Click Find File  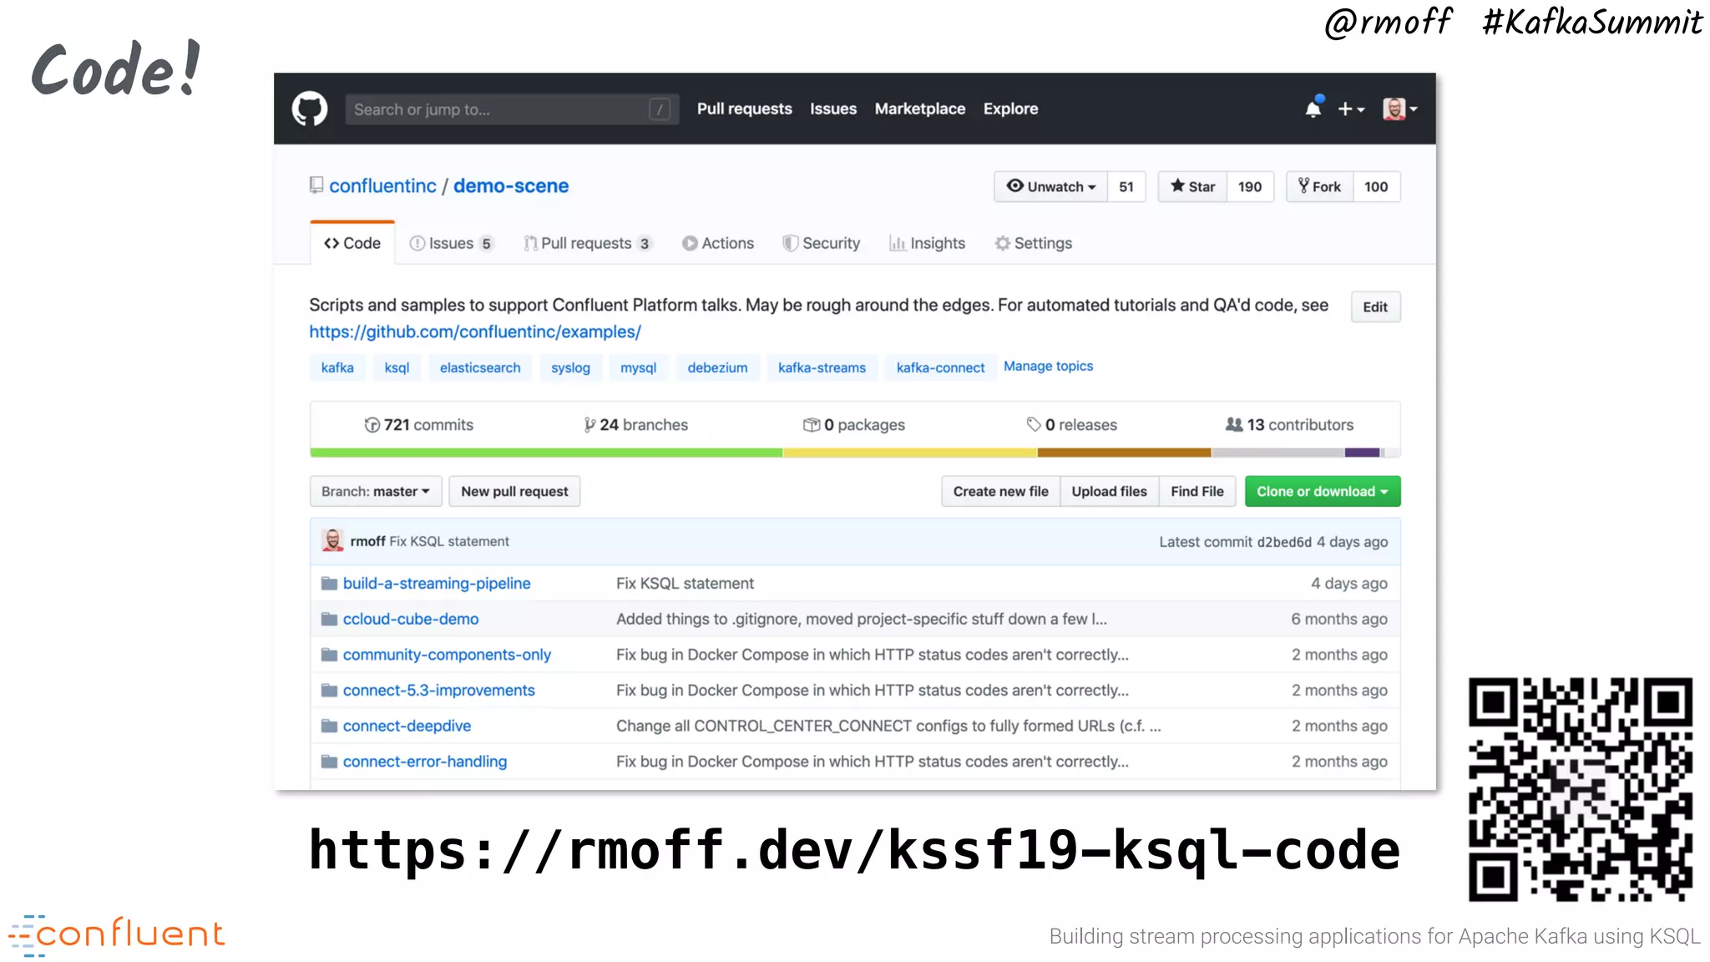(x=1197, y=491)
